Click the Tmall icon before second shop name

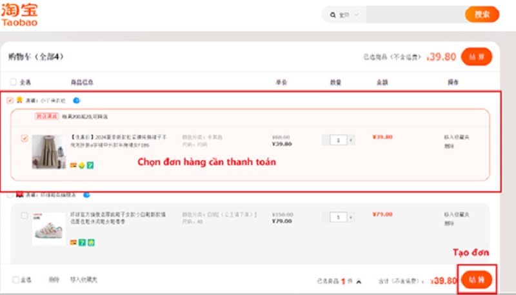pyautogui.click(x=19, y=194)
